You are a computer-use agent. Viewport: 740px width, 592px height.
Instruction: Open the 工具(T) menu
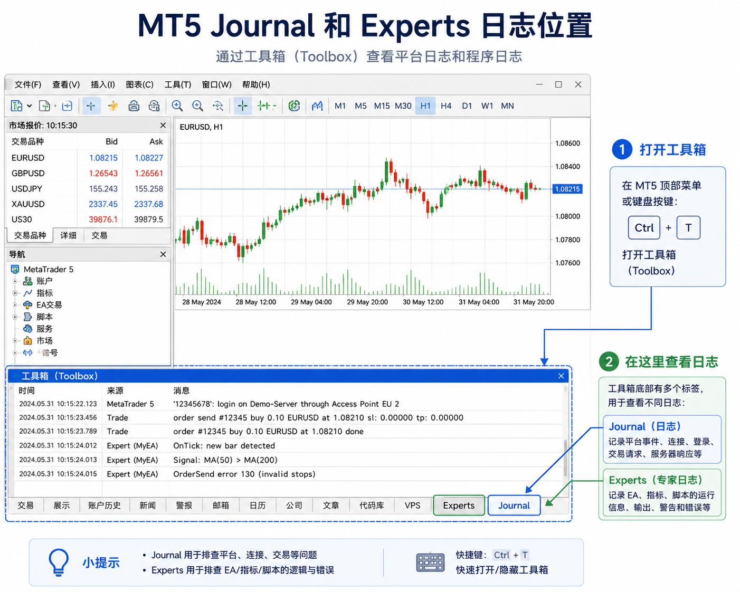178,84
